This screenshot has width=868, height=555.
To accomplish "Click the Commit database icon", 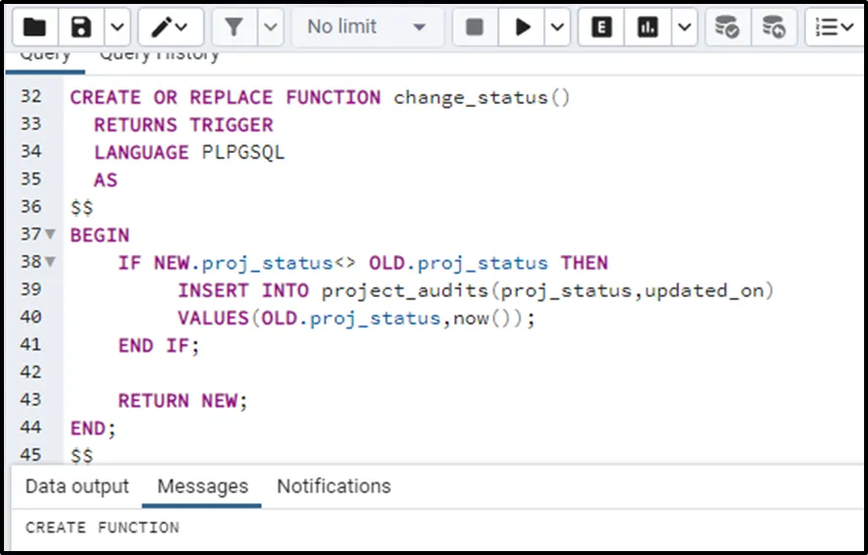I will click(727, 27).
